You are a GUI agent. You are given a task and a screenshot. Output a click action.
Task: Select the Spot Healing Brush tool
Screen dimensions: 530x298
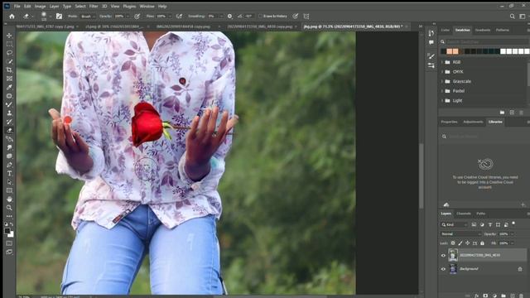9,96
